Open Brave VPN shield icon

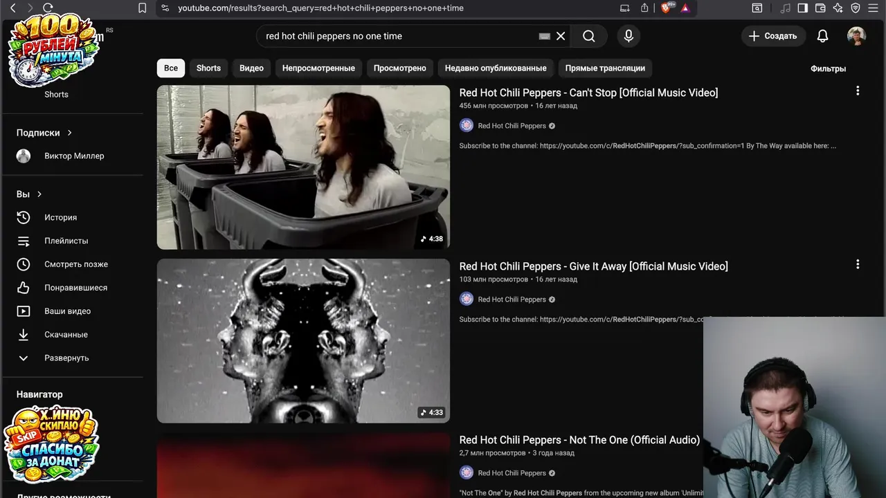pyautogui.click(x=856, y=8)
